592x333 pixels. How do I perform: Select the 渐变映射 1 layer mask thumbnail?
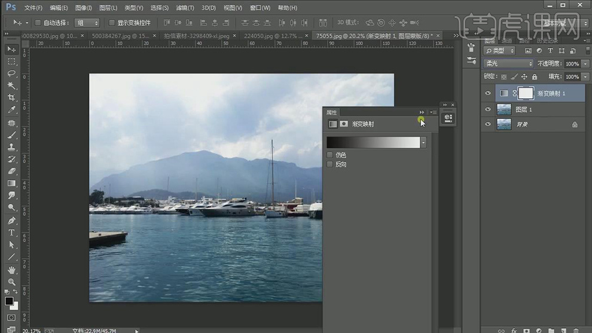click(525, 93)
